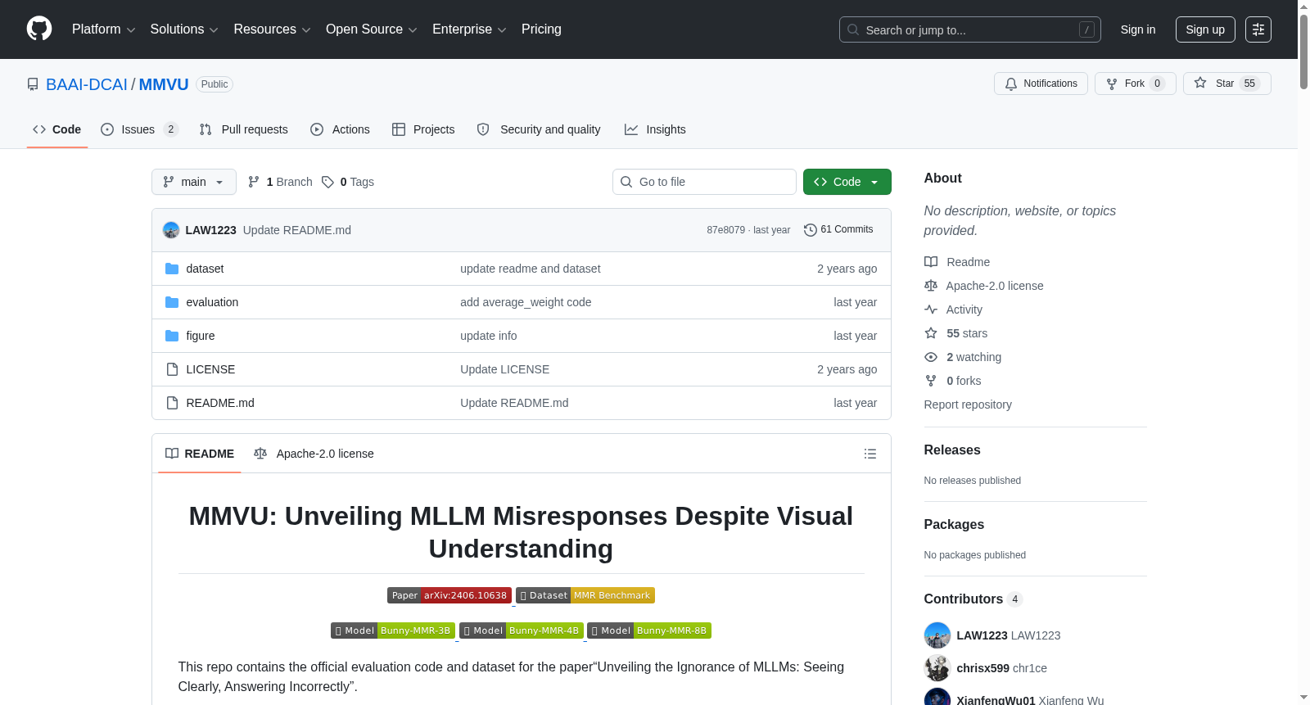This screenshot has height=705, width=1310.
Task: Click the LICENSE file icon
Action: [x=172, y=369]
